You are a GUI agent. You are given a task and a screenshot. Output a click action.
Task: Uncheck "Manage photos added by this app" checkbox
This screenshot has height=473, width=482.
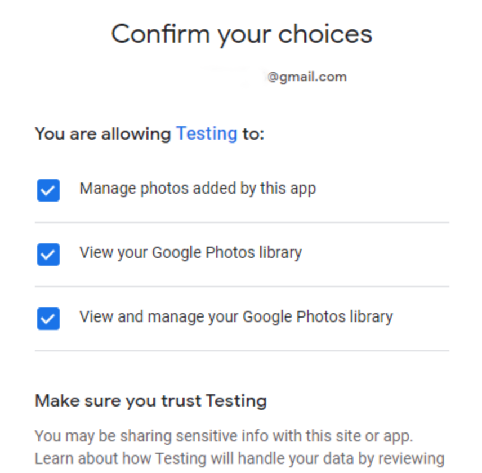click(x=48, y=190)
